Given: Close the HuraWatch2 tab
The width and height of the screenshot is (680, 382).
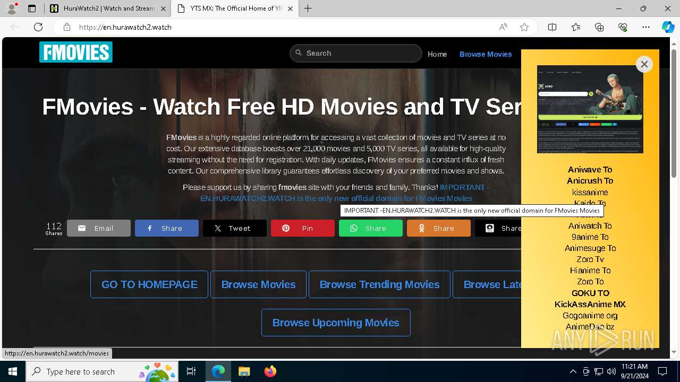Looking at the screenshot, I should 163,8.
